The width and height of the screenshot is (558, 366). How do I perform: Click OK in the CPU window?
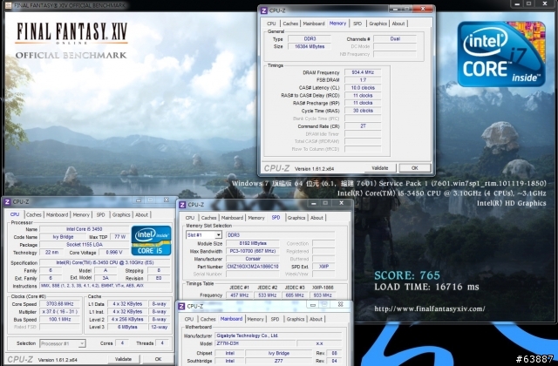click(158, 359)
